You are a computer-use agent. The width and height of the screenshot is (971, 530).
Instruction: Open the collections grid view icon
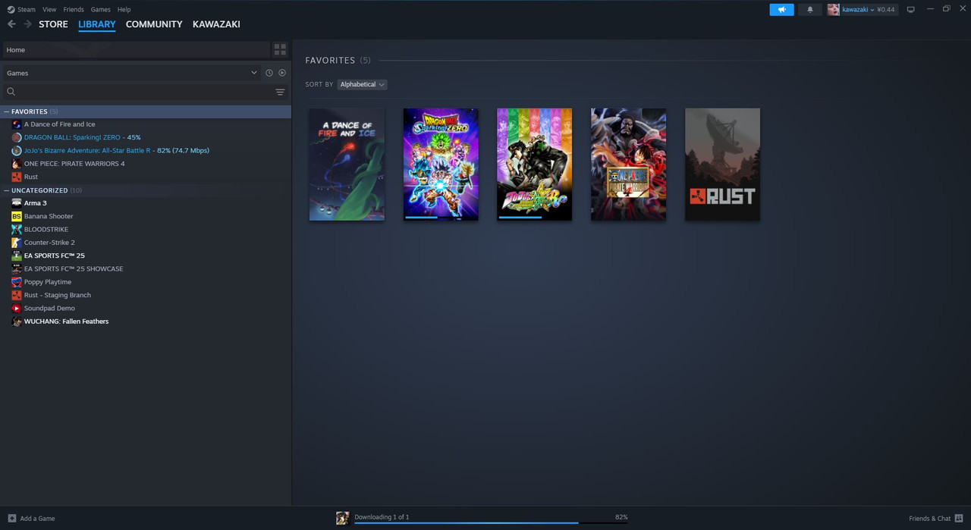pos(280,49)
